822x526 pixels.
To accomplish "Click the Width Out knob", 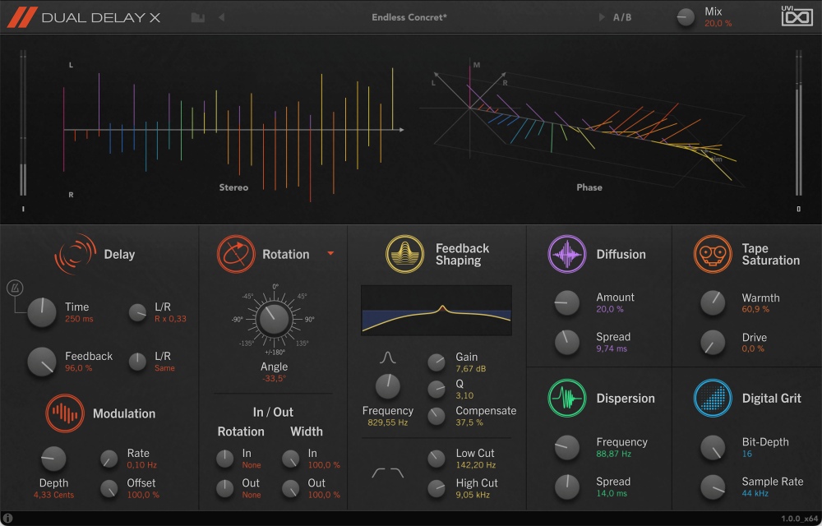I will click(x=290, y=488).
